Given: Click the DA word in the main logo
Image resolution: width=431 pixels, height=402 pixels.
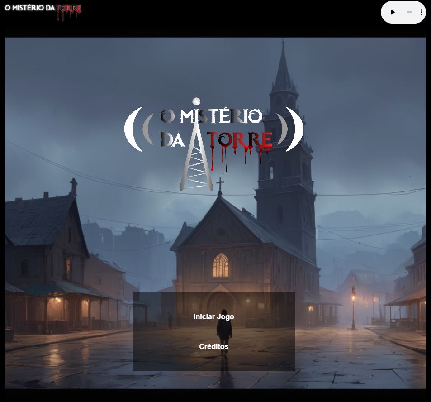Looking at the screenshot, I should click(x=173, y=139).
